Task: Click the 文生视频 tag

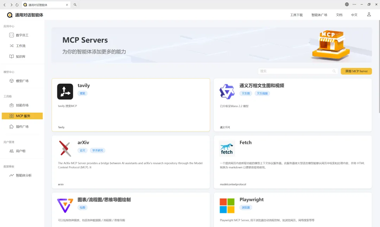Action: (x=262, y=93)
